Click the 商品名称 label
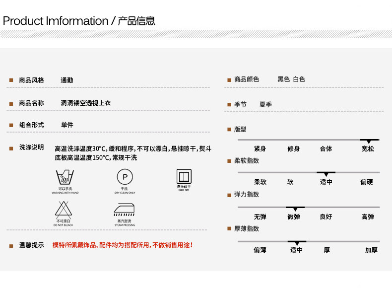 [x=31, y=103]
